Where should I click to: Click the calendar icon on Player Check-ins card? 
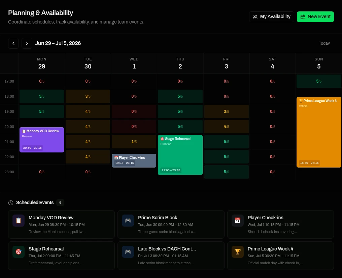tap(238, 221)
